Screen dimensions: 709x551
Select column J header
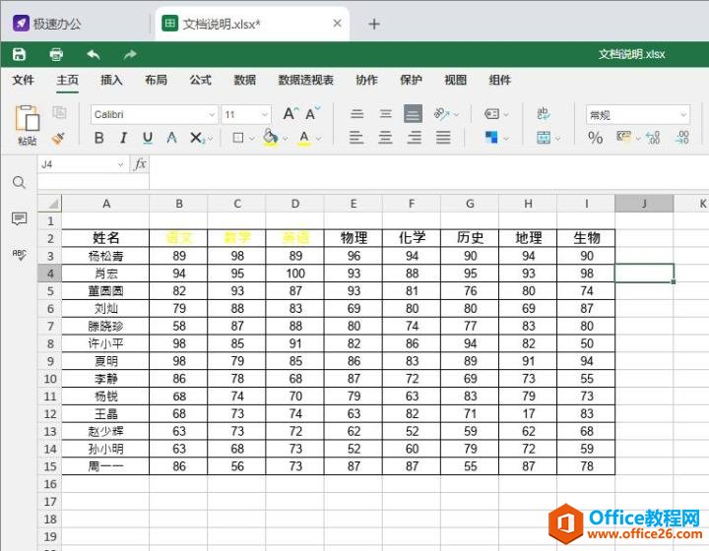click(x=644, y=204)
